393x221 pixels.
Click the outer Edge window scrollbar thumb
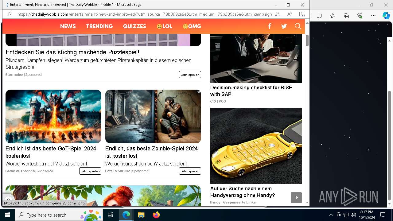pos(390,145)
